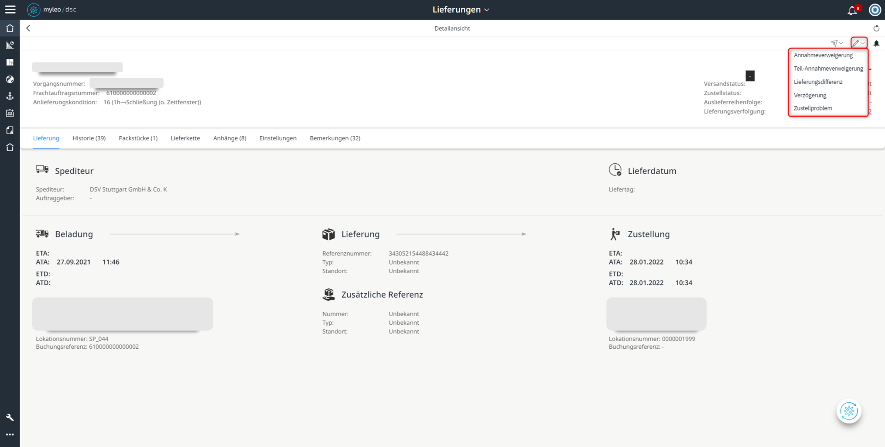
Task: Open the Anhänge (8) tab
Action: pos(230,138)
